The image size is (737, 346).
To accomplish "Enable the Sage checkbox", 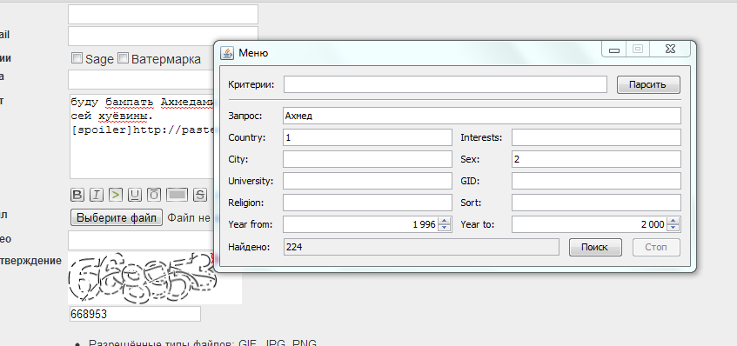I will click(77, 58).
